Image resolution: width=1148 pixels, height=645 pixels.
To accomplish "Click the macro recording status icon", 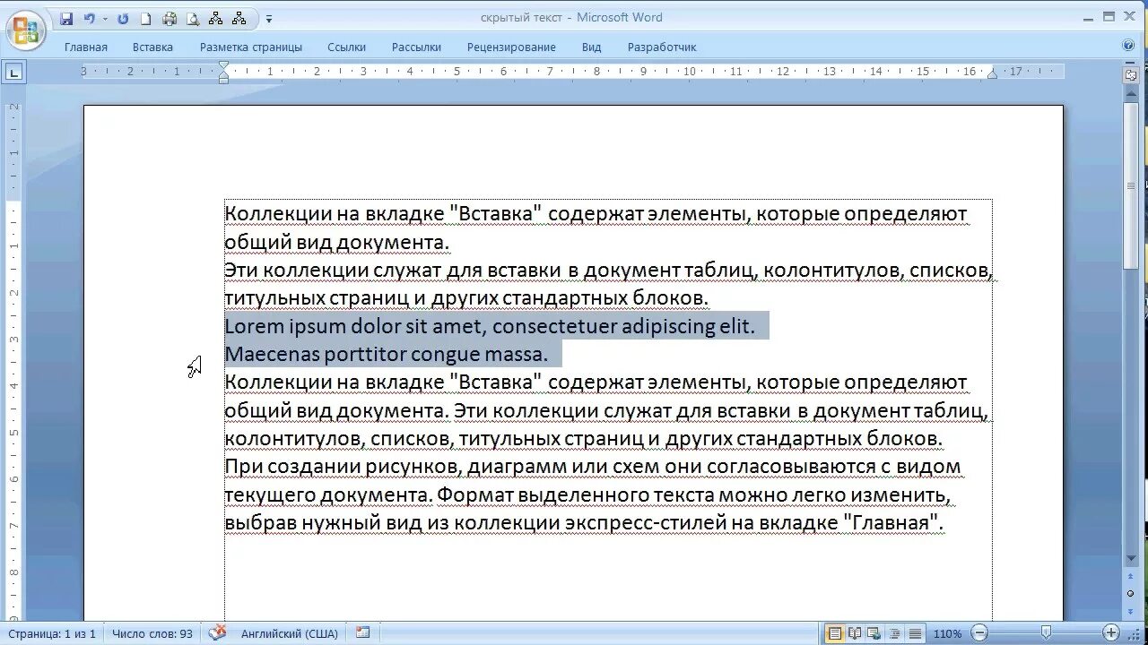I will point(362,633).
